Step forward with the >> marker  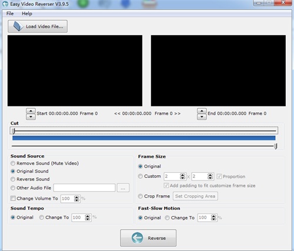[178, 113]
